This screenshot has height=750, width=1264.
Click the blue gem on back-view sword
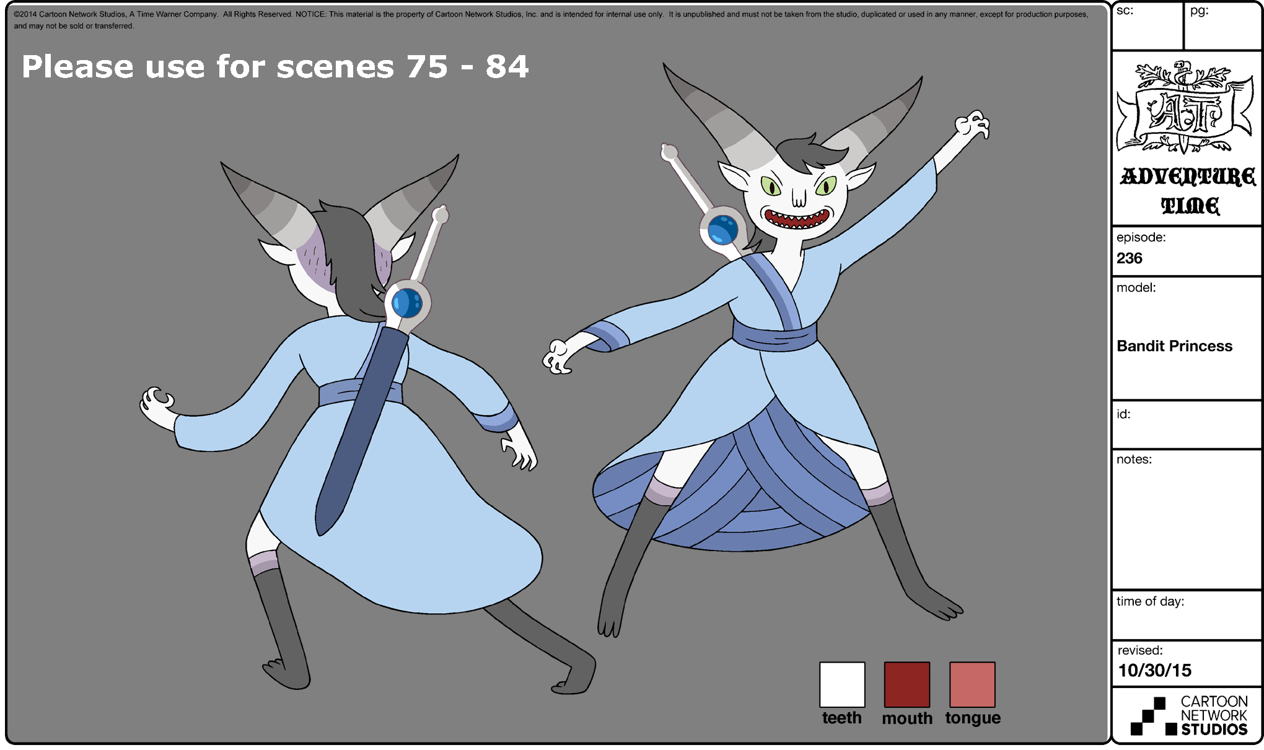[x=406, y=303]
